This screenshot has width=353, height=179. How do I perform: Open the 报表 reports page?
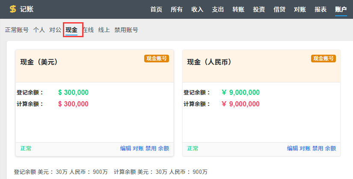pyautogui.click(x=320, y=9)
